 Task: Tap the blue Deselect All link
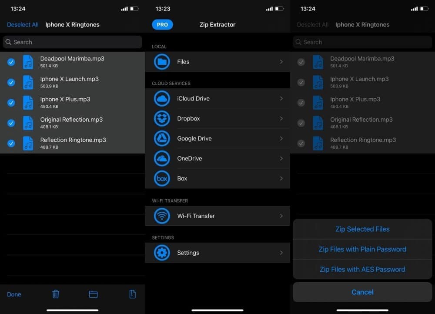pyautogui.click(x=23, y=25)
